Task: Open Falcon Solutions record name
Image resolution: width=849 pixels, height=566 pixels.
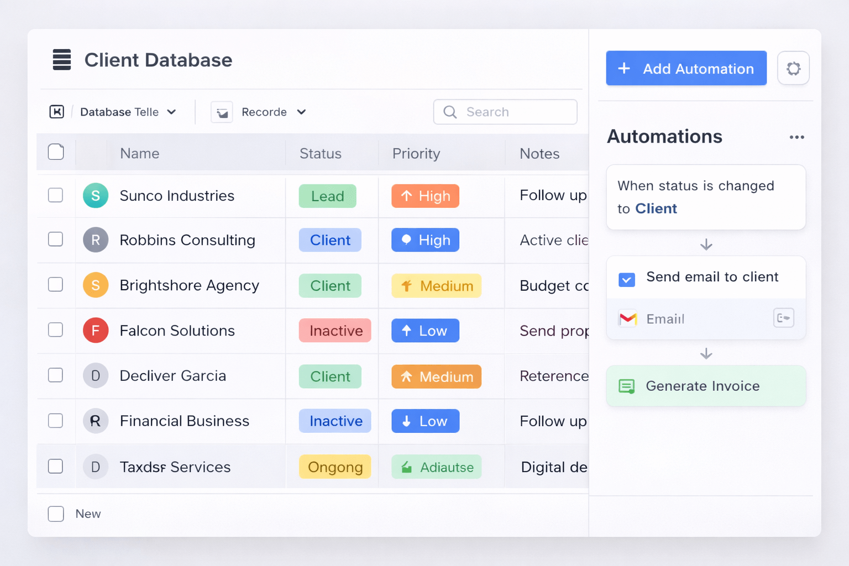Action: click(177, 331)
